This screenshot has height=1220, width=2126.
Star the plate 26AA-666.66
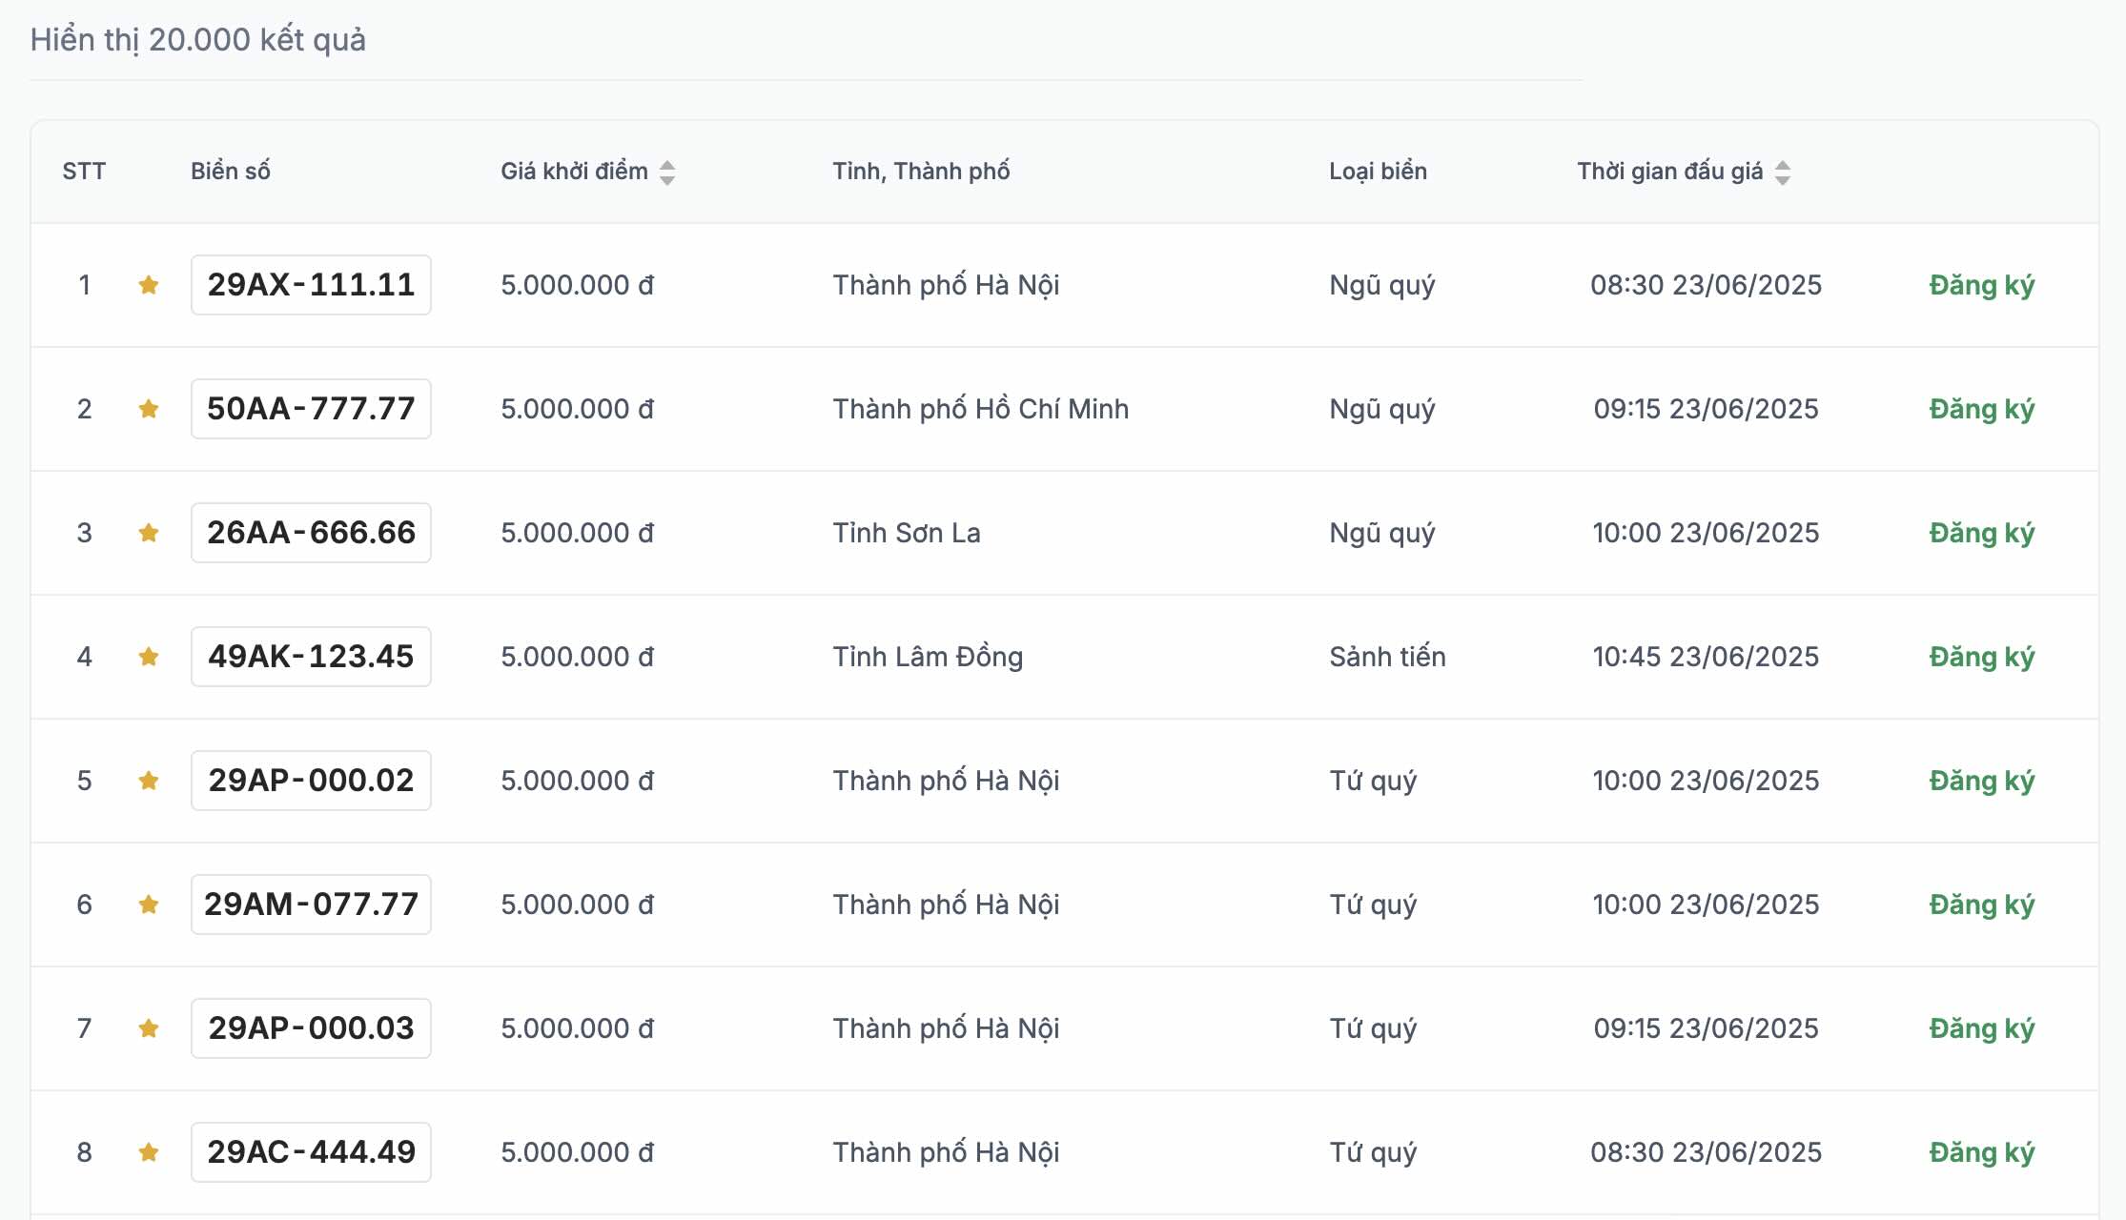pos(148,533)
